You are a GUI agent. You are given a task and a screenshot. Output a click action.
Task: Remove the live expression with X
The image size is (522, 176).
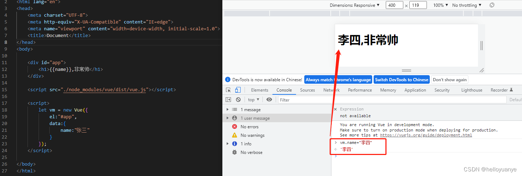click(335, 109)
